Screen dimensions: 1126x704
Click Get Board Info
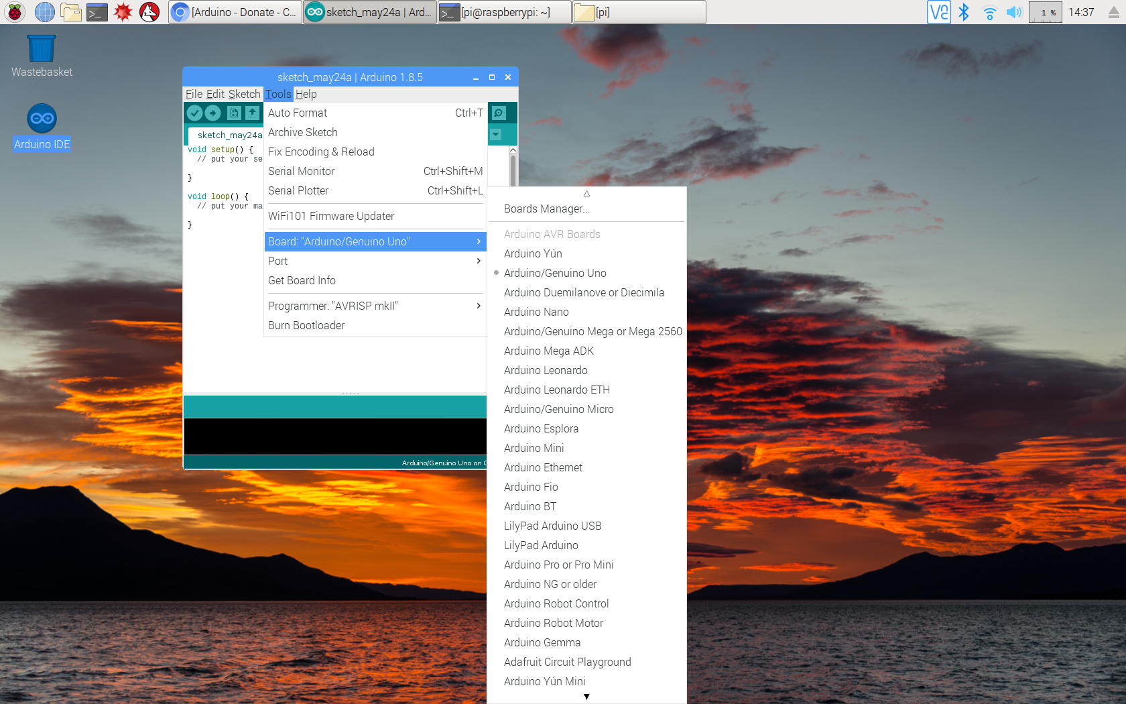302,280
